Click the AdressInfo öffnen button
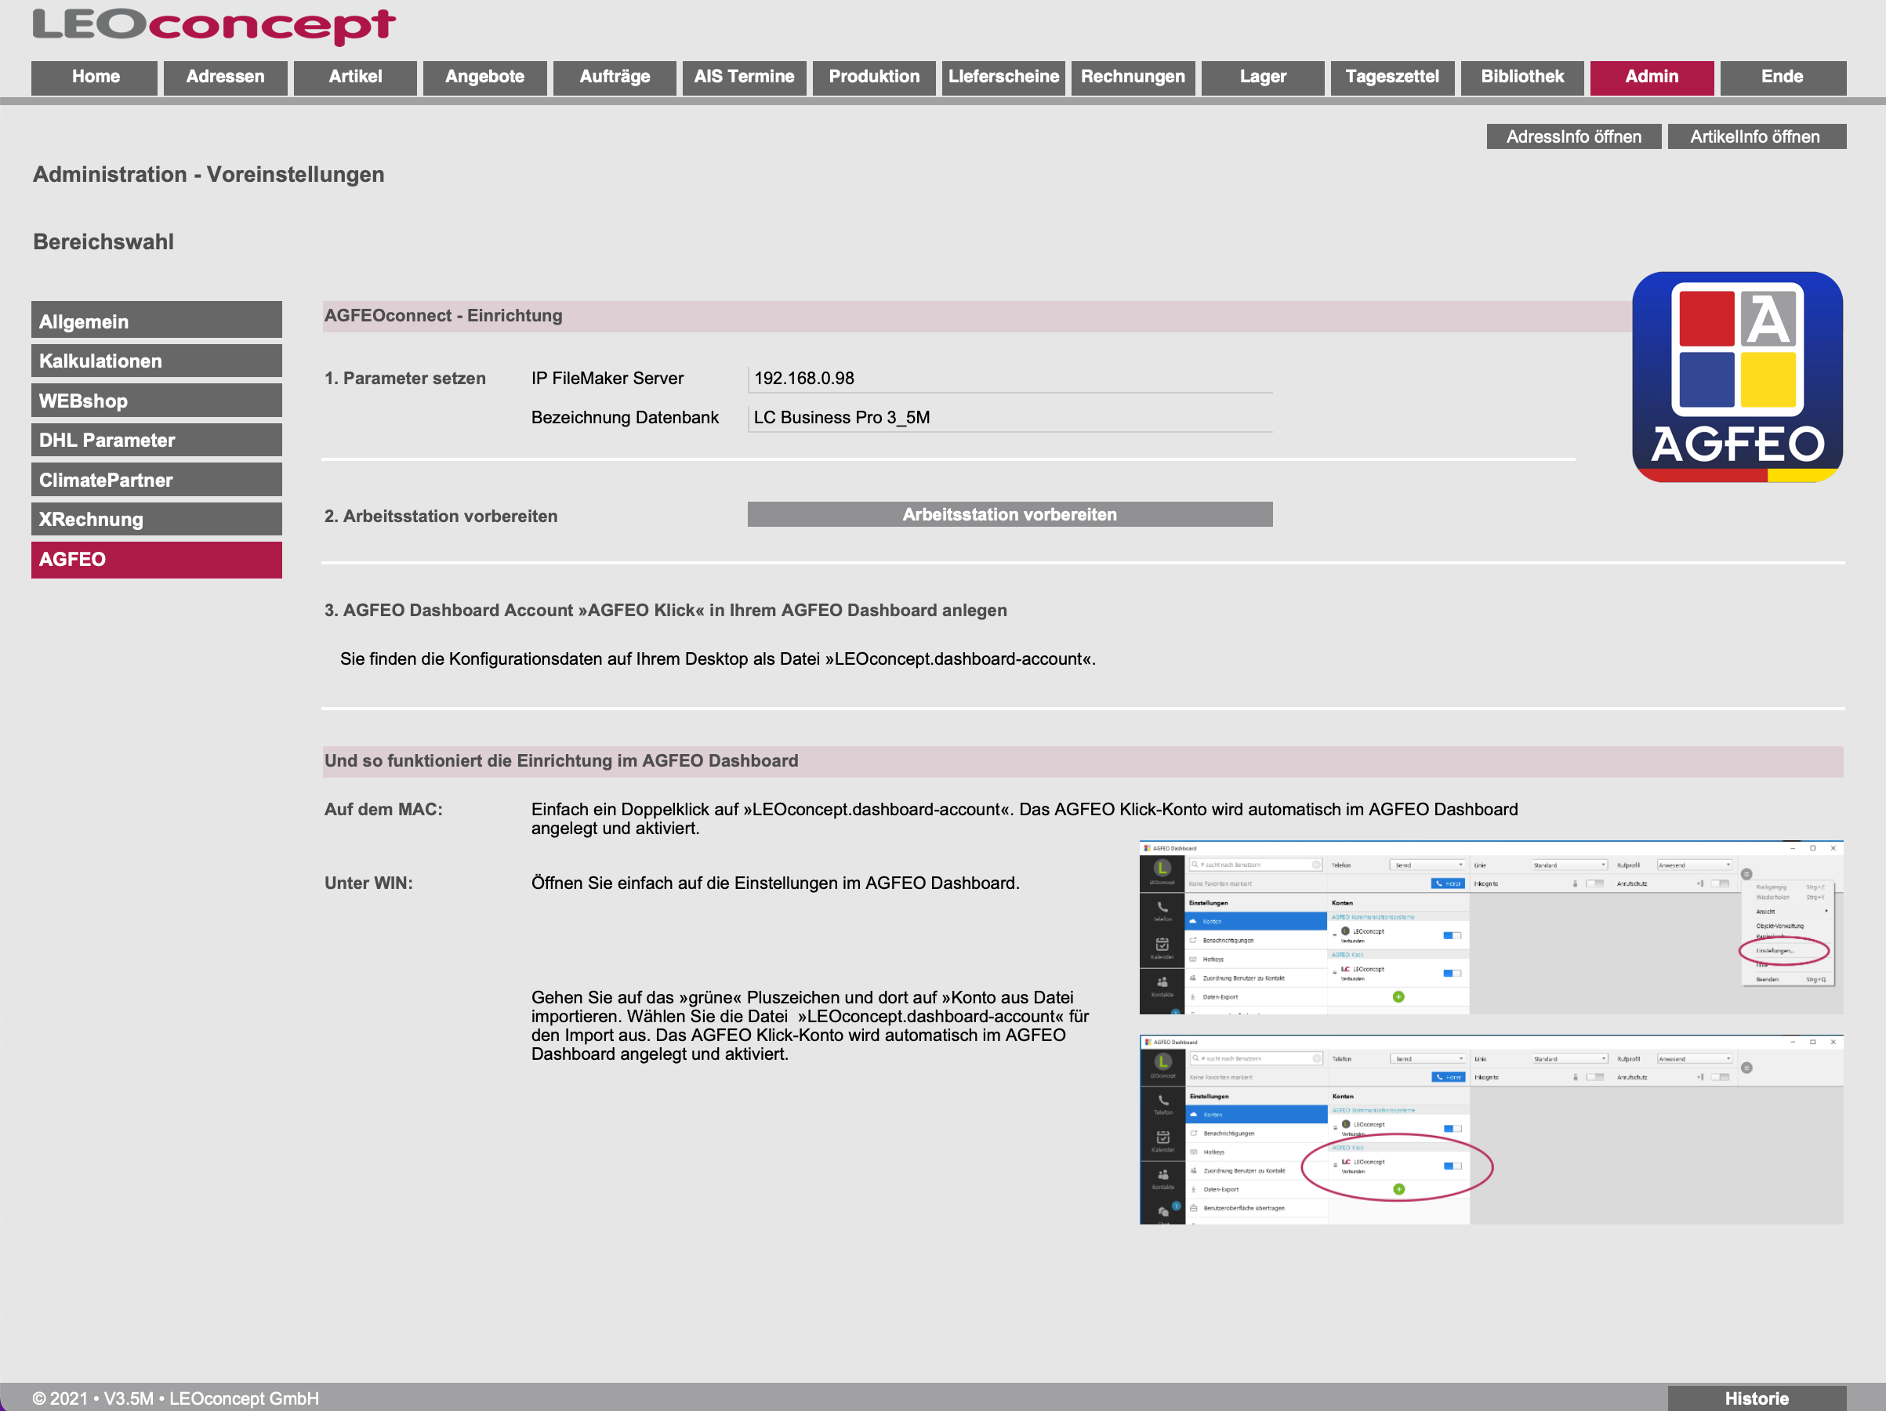 click(1573, 136)
